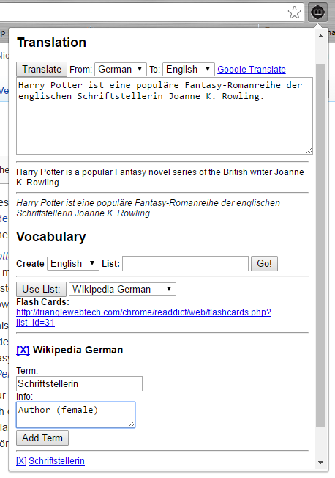Click the Vocabulary heading
Image resolution: width=335 pixels, height=478 pixels.
[51, 237]
